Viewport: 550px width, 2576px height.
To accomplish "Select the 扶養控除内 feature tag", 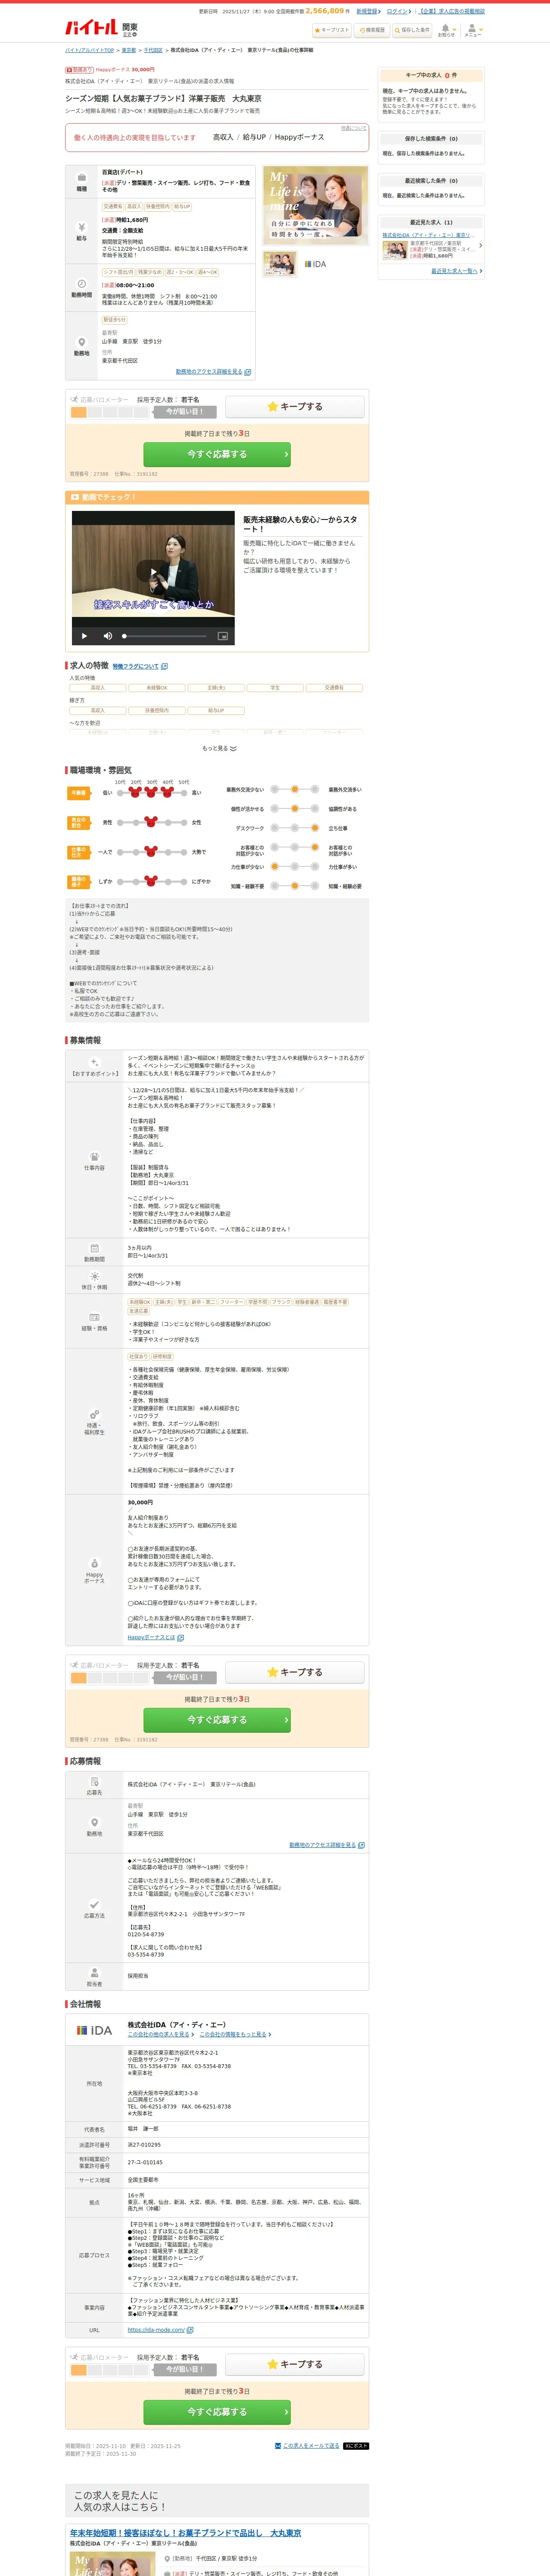I will (x=157, y=710).
